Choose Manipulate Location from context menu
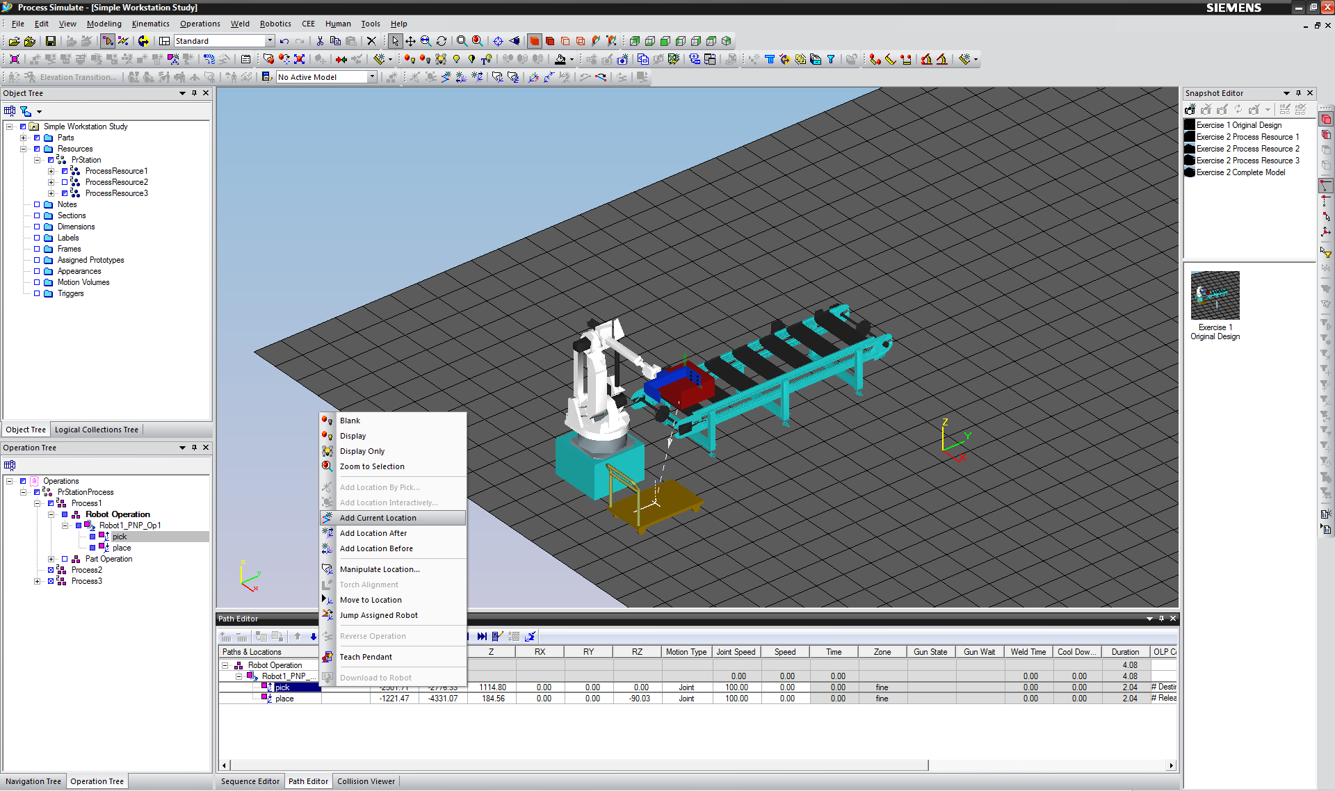Screen dimensions: 1335x791 pos(393,569)
